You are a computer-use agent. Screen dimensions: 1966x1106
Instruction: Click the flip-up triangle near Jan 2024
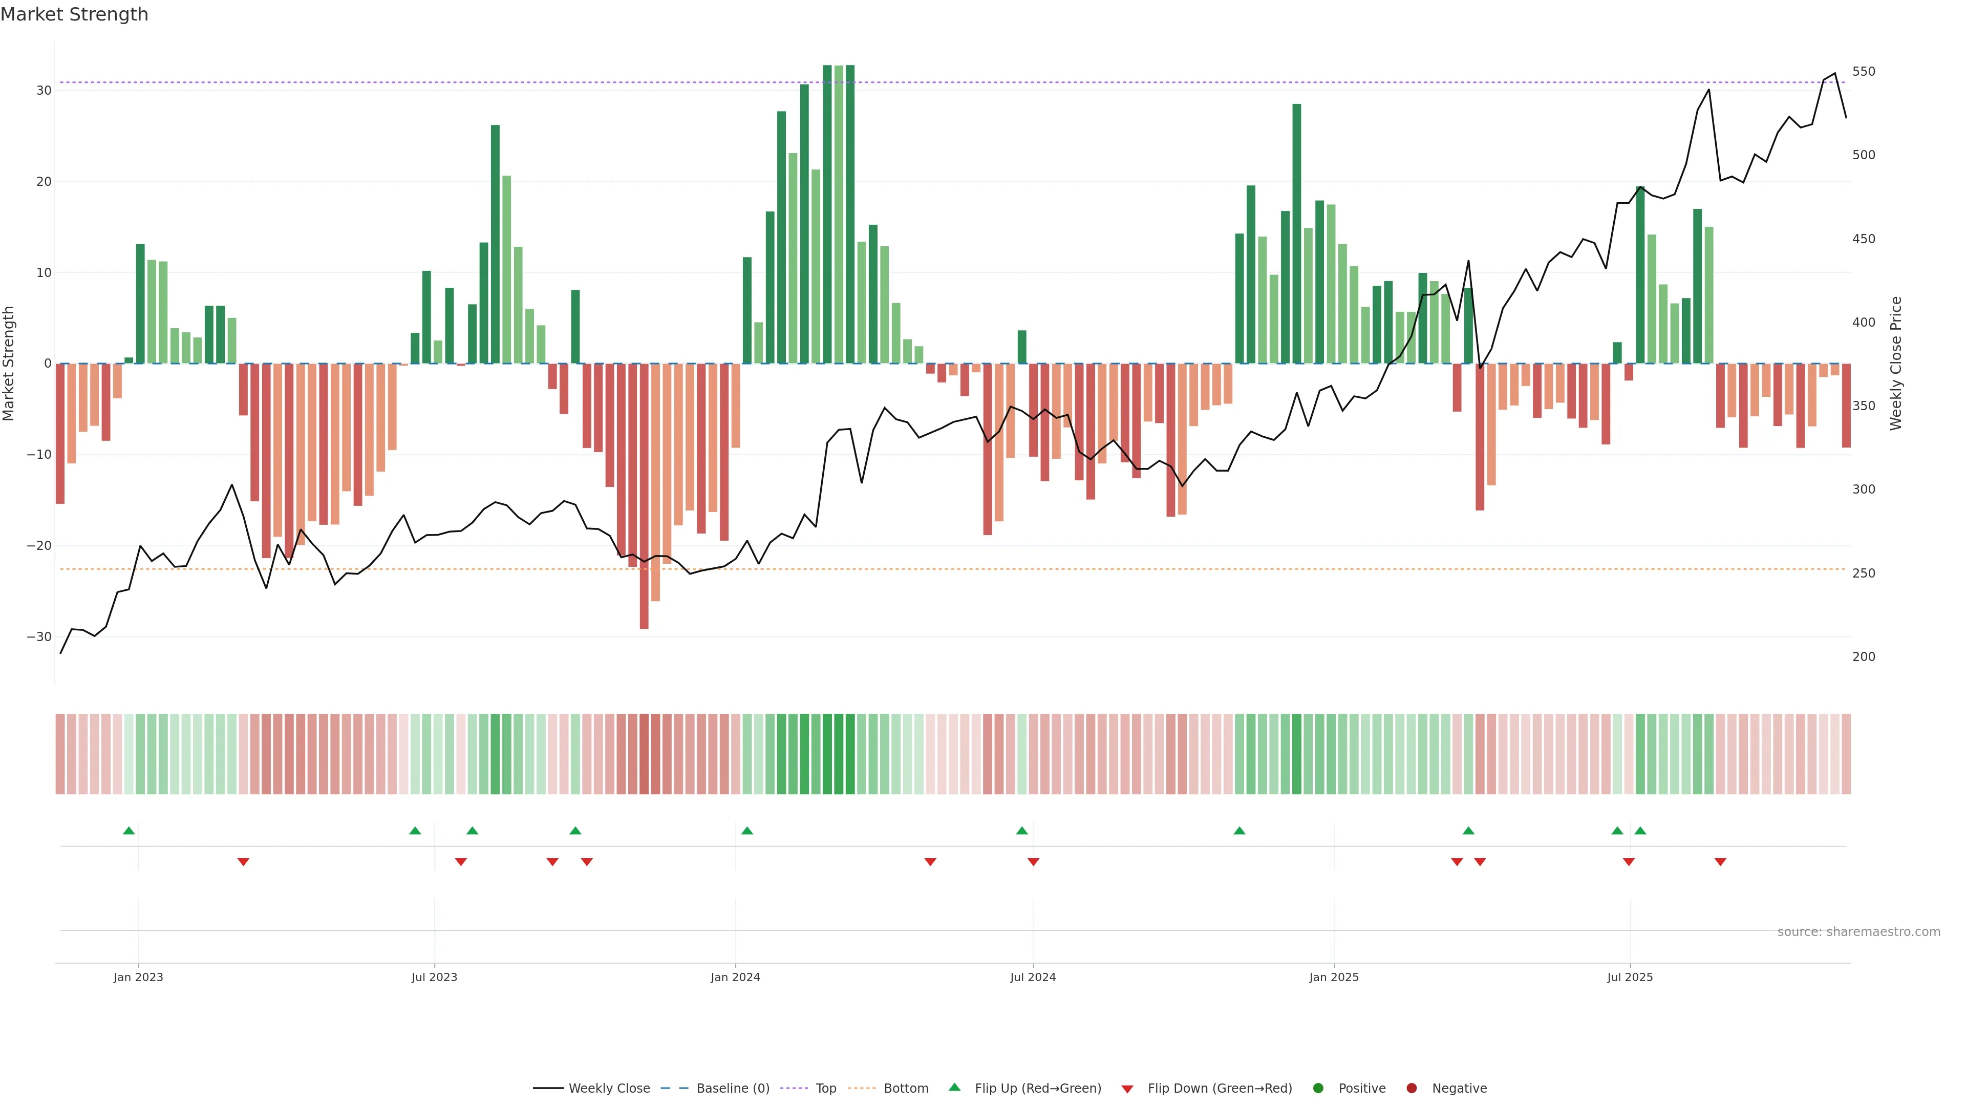[x=747, y=831]
